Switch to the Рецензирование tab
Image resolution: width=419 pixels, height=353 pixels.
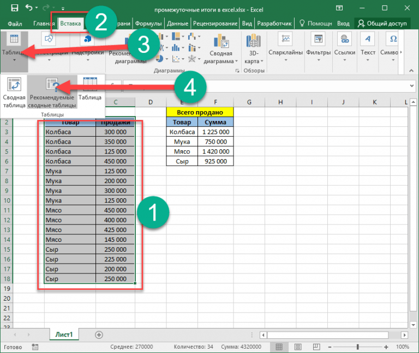(x=215, y=23)
